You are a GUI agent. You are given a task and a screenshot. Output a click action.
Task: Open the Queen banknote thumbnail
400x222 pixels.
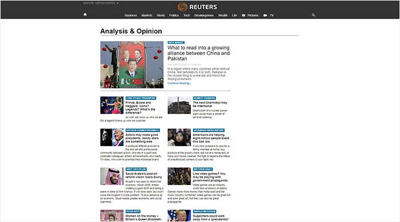(x=112, y=216)
